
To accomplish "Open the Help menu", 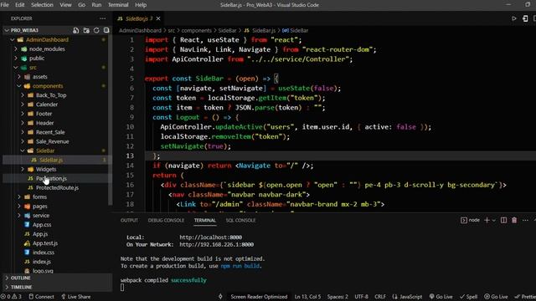I will 141,5.
